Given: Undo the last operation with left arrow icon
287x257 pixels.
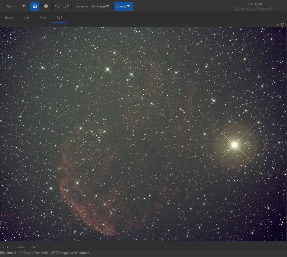Looking at the screenshot, I should (57, 6).
